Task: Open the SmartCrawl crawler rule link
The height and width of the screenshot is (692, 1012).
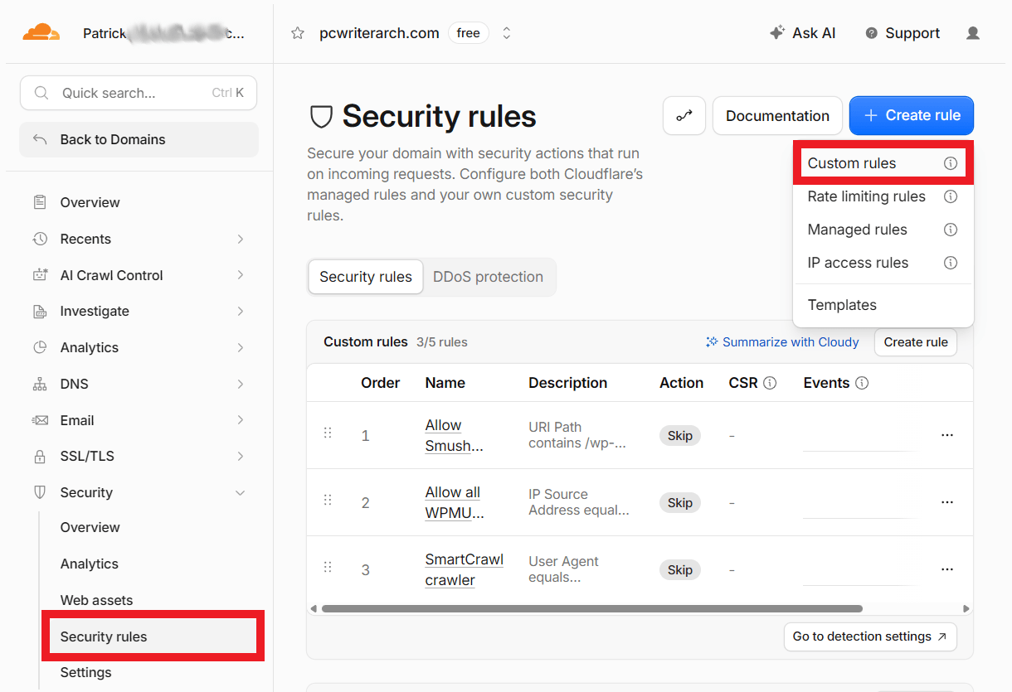Action: tap(465, 569)
